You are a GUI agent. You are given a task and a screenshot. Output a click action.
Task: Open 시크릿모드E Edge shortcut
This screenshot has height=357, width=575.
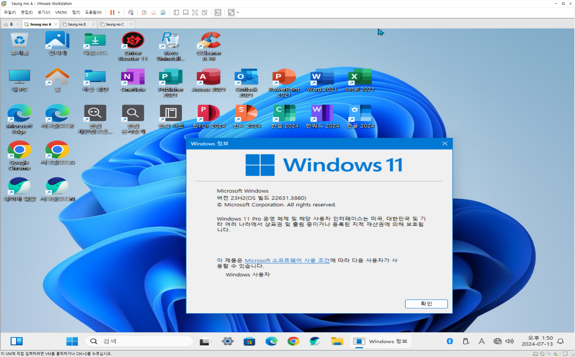[x=57, y=117]
